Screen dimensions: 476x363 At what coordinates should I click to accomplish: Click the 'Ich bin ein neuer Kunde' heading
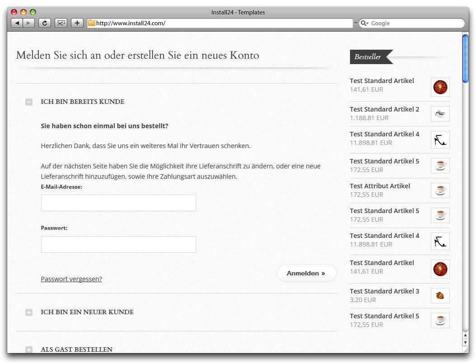[87, 312]
